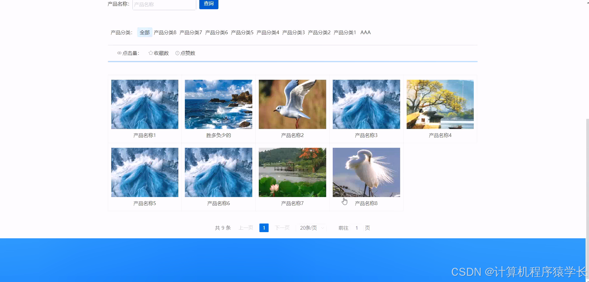Sort by 点赞数 using the circle icon

tap(185, 53)
